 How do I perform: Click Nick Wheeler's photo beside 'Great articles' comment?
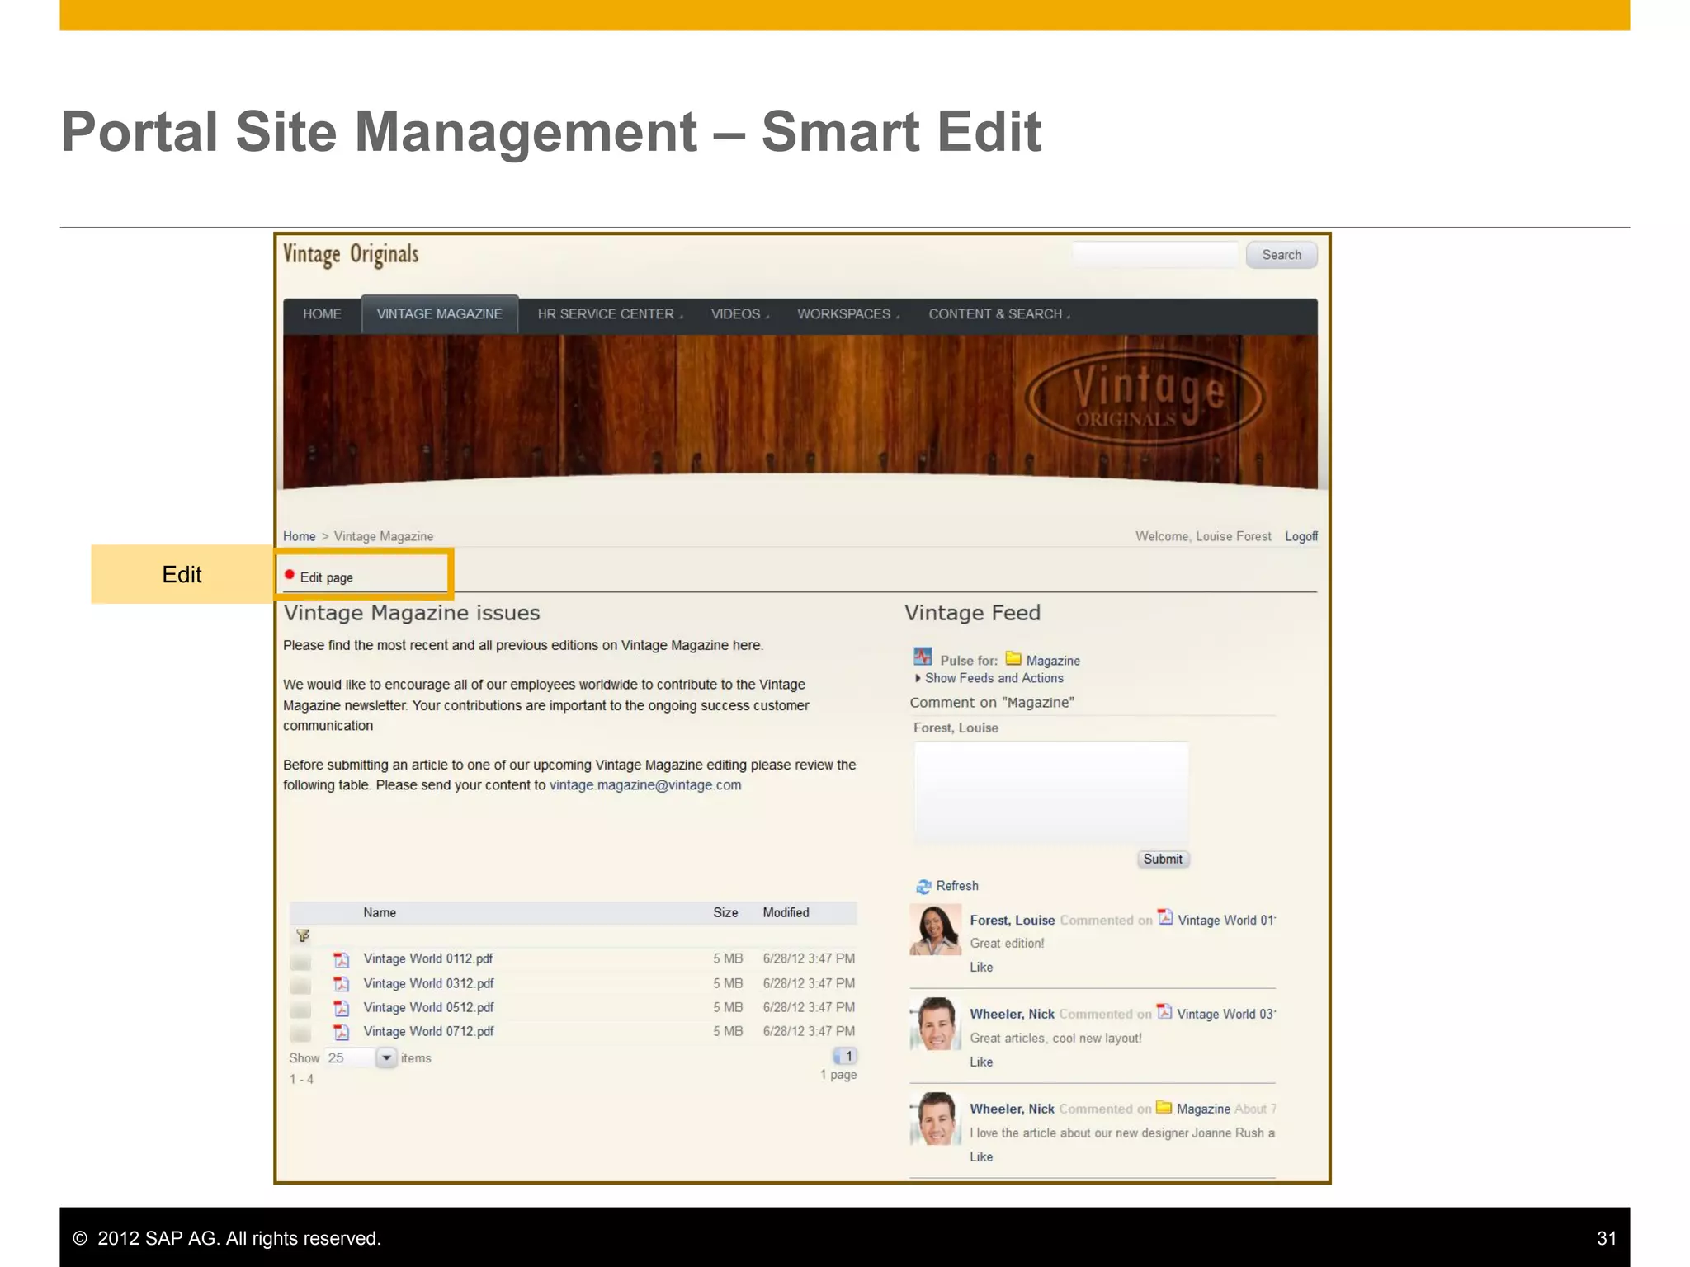click(x=936, y=1024)
